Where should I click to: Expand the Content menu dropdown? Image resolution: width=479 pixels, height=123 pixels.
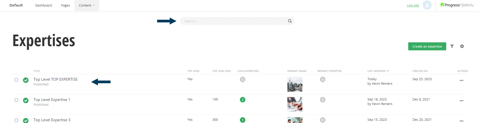pyautogui.click(x=87, y=6)
